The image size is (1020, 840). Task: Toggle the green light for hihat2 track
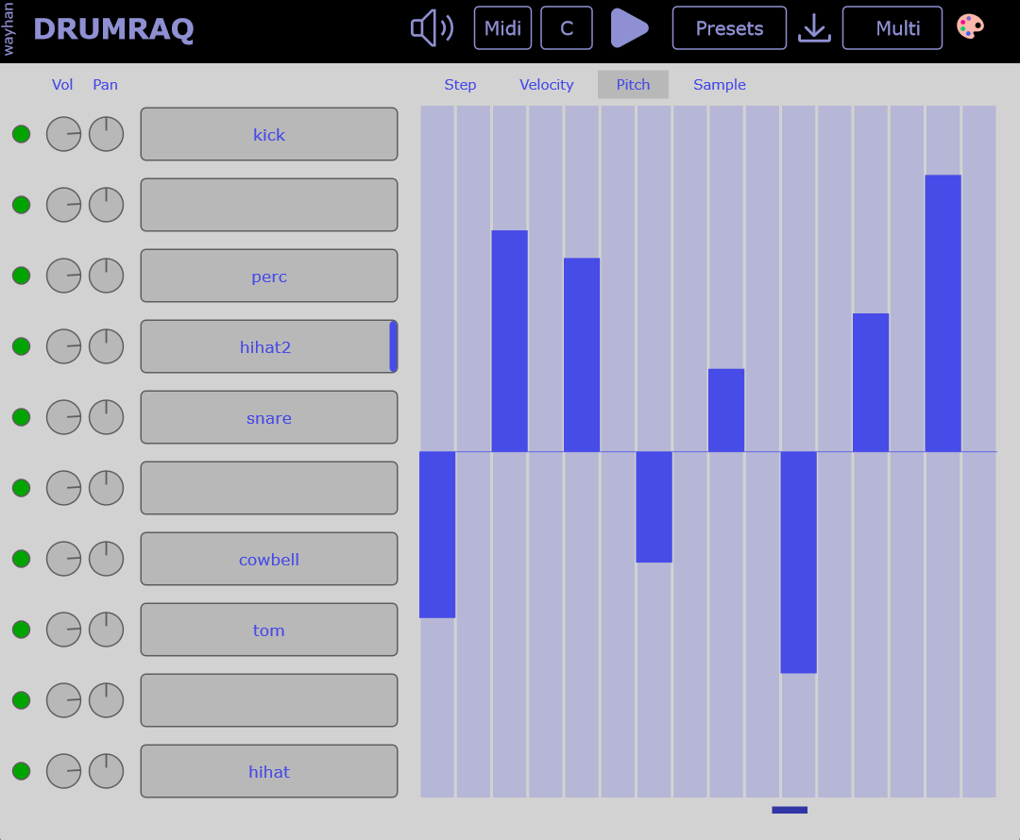click(x=22, y=346)
